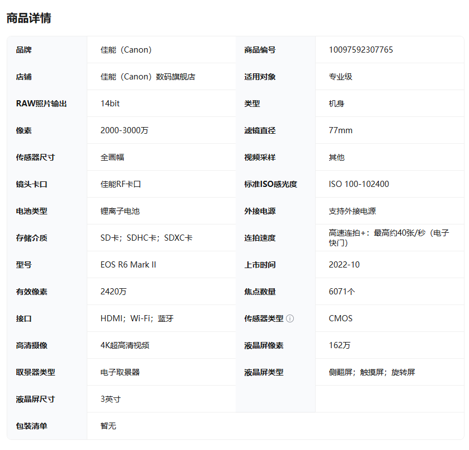Click the 专业级 value
The image size is (469, 450).
[340, 77]
